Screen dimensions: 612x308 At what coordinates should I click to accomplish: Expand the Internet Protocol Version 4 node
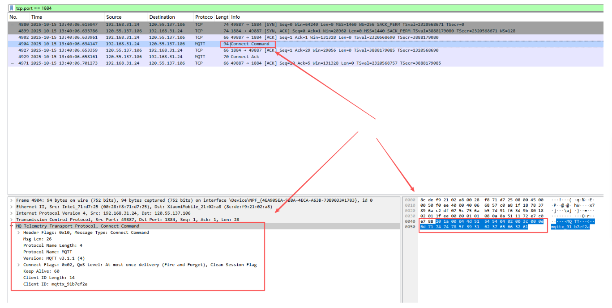[12, 213]
